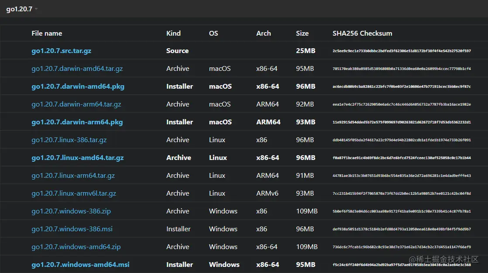Get the go1.20.7.darwin-arm64.pkg installer
This screenshot has width=488, height=273.
click(x=77, y=122)
